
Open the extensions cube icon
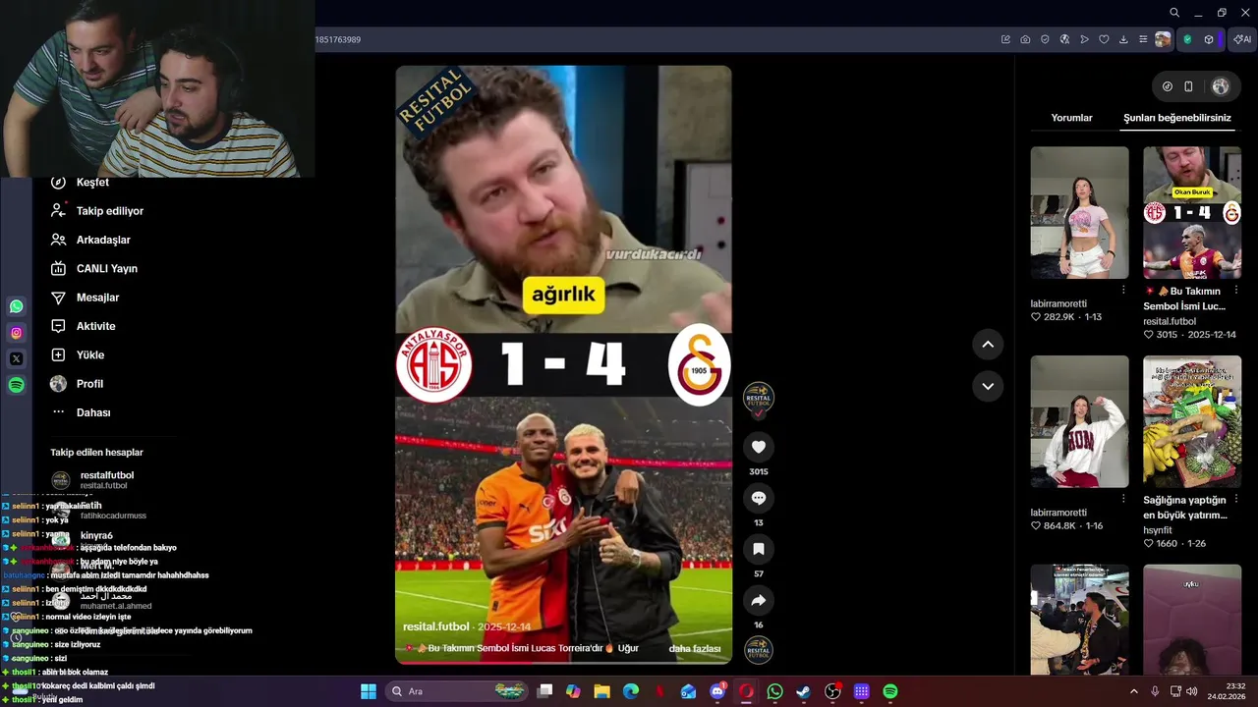[1209, 39]
